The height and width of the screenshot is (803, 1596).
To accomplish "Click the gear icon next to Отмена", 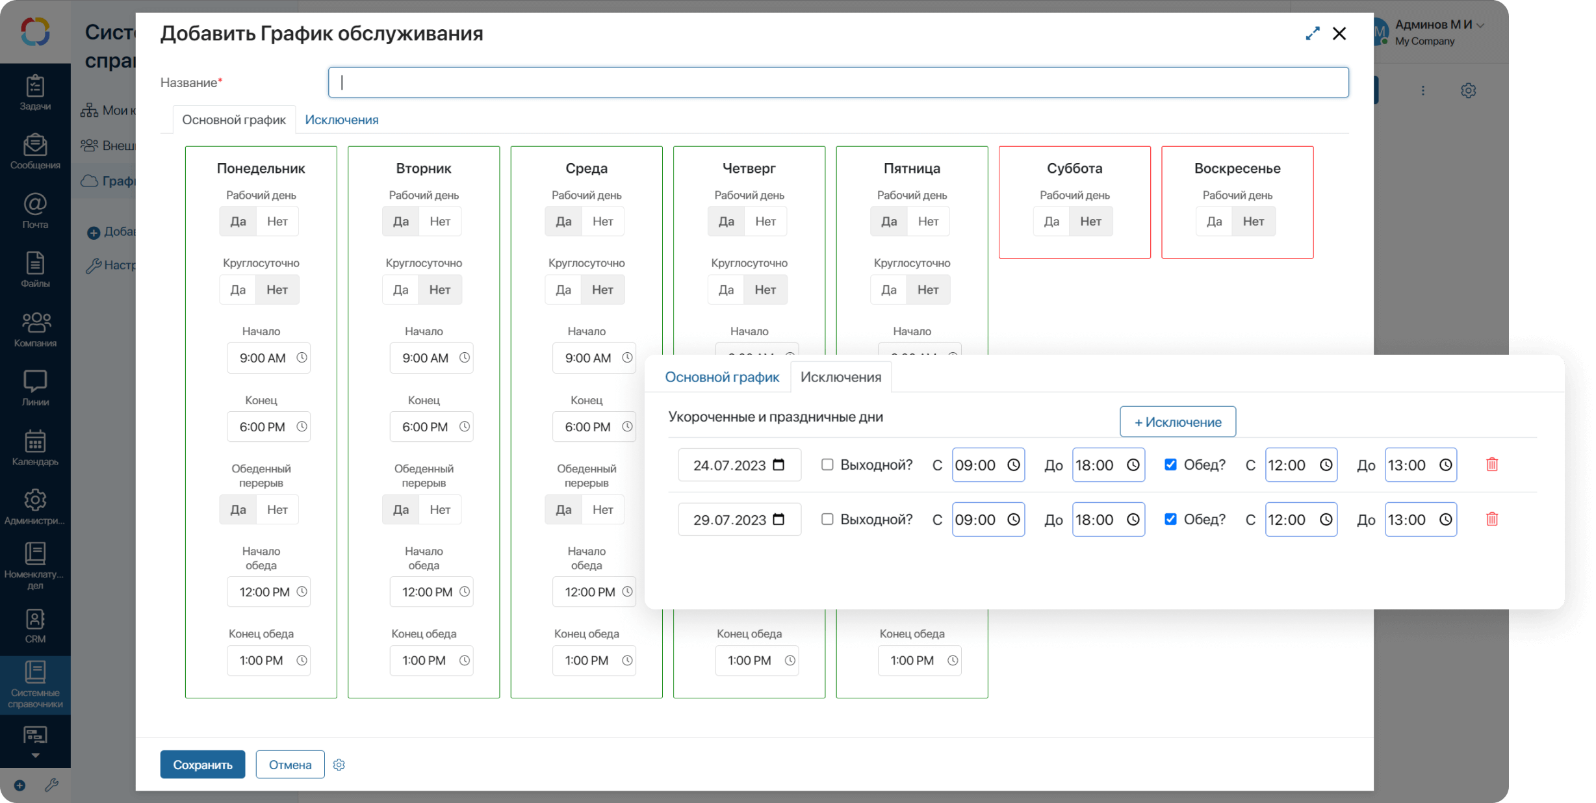I will coord(339,765).
